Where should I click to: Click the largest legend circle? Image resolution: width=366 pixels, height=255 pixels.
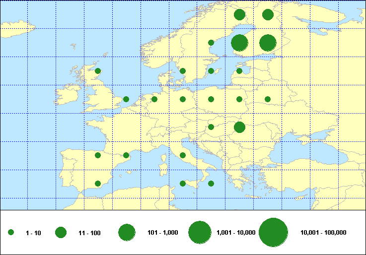coord(274,232)
